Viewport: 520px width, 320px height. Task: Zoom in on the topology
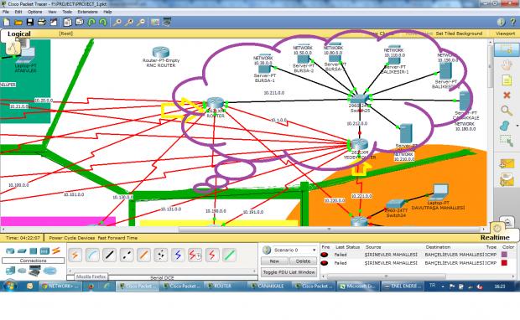tap(117, 22)
